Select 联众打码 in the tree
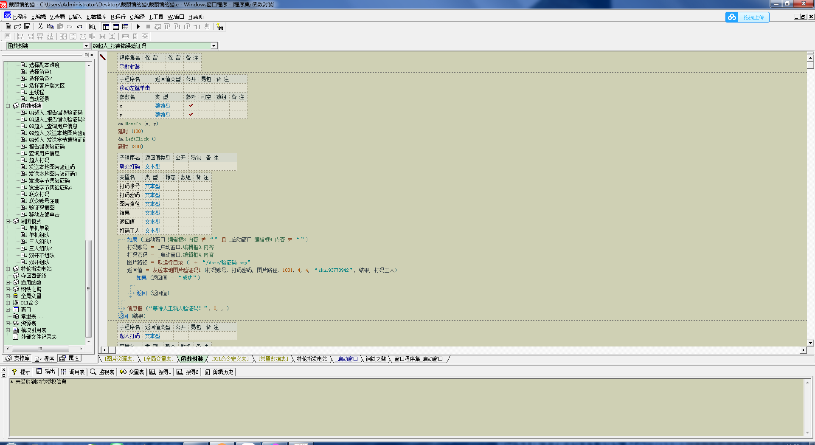The image size is (815, 445). (39, 194)
